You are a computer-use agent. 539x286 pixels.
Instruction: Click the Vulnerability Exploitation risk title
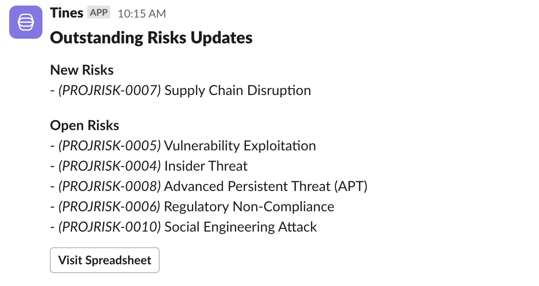[x=240, y=146]
